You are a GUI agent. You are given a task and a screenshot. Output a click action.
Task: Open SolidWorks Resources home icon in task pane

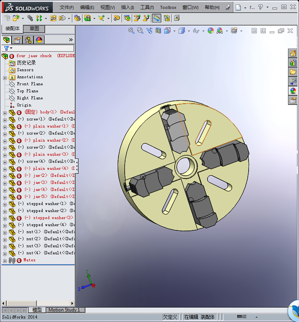click(x=293, y=54)
